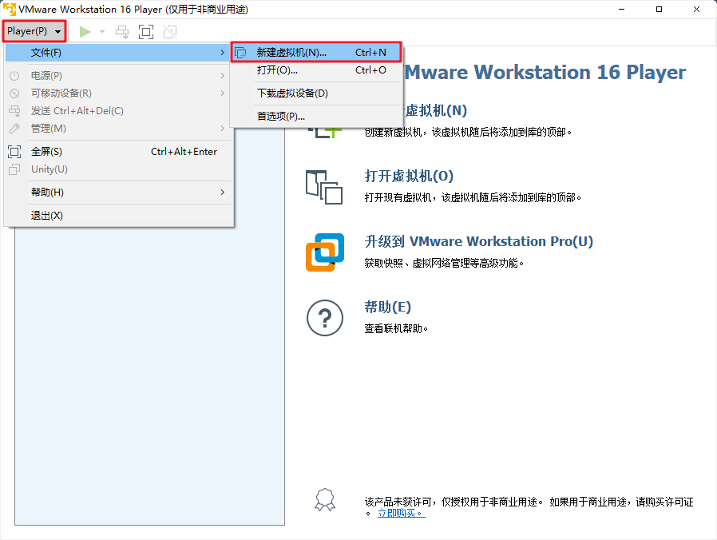Click the 打开现有虚拟机 description text
The height and width of the screenshot is (540, 717).
pyautogui.click(x=473, y=197)
